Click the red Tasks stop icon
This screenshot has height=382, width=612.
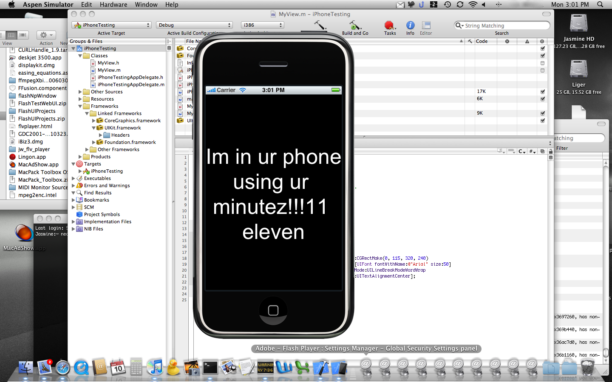click(389, 25)
